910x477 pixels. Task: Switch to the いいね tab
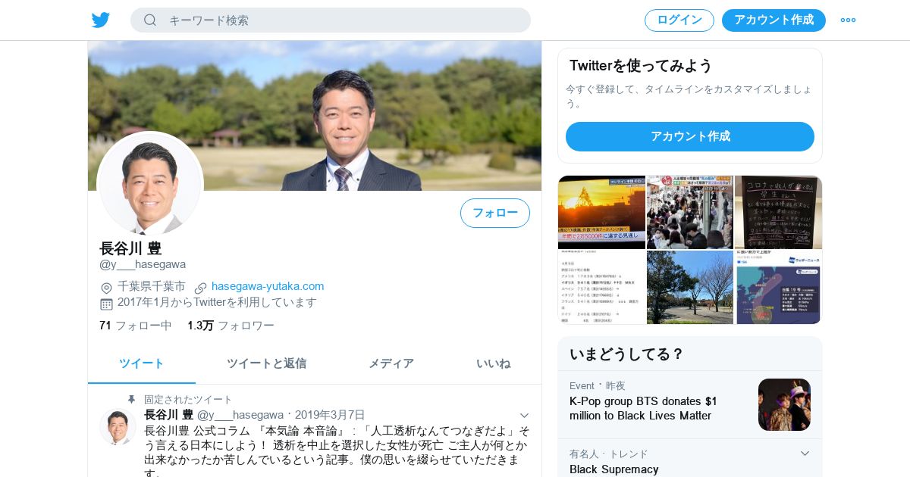(494, 363)
